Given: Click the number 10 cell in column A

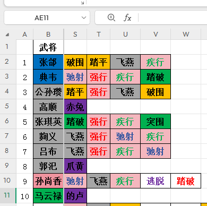Looking at the screenshot, I should click(25, 196).
